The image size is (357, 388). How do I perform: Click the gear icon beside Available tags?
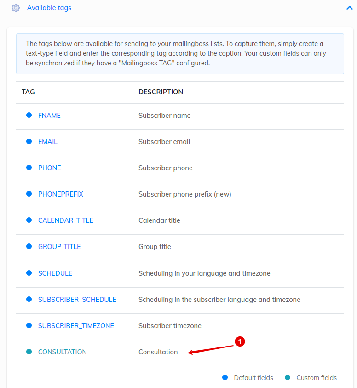click(16, 8)
